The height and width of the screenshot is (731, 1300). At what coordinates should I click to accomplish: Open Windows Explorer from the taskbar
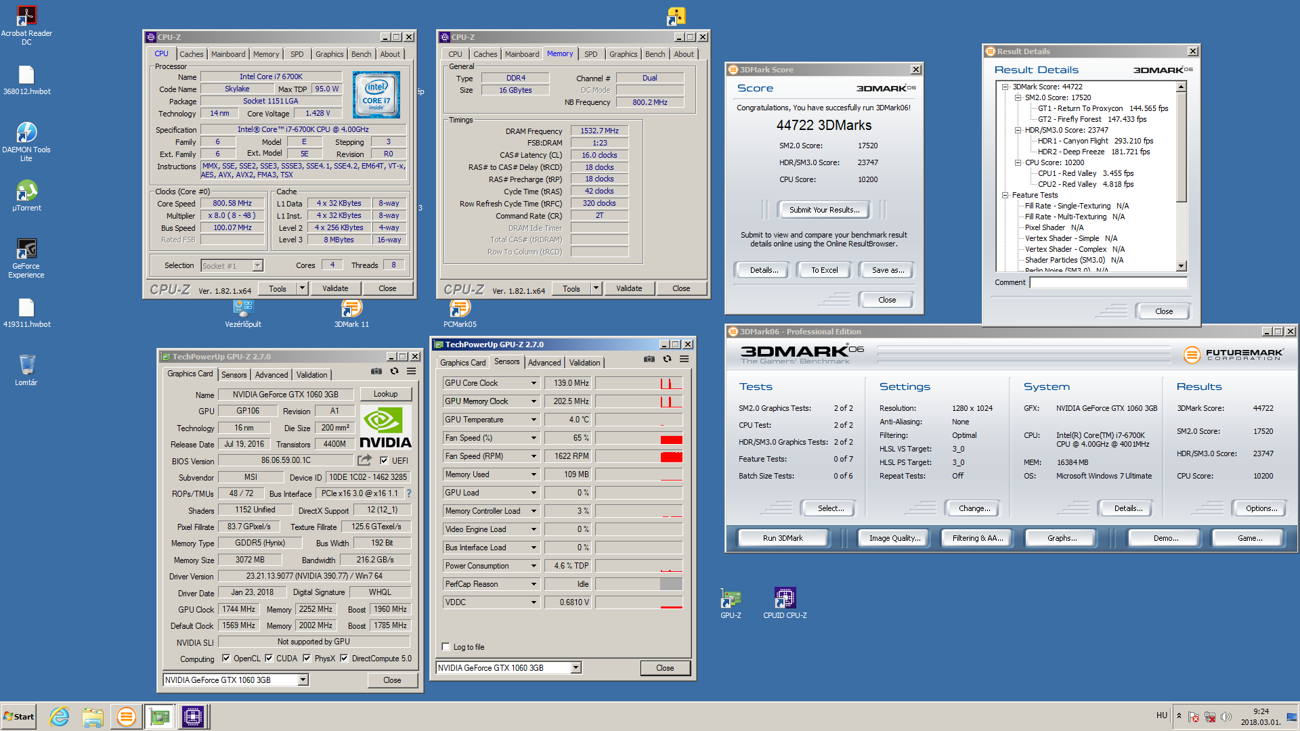tap(93, 716)
